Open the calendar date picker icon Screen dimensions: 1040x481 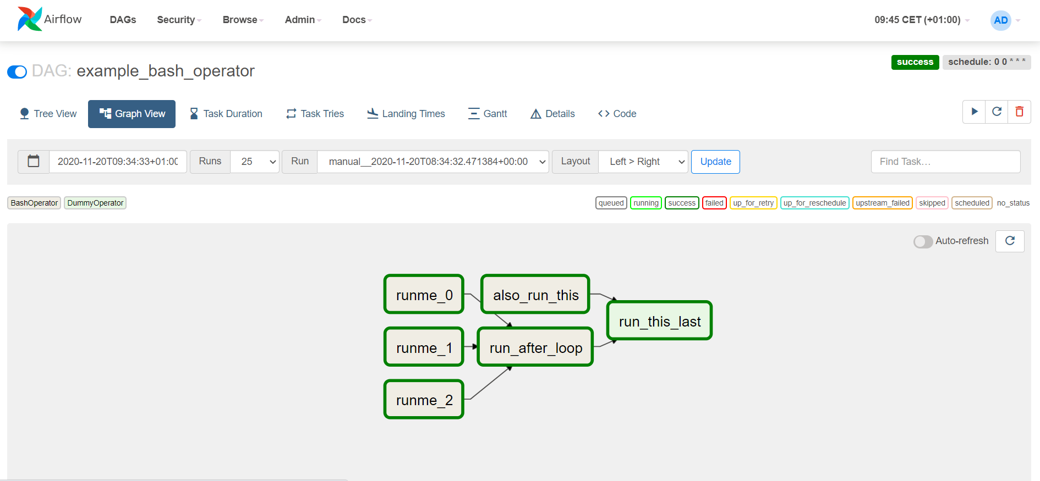pyautogui.click(x=34, y=162)
